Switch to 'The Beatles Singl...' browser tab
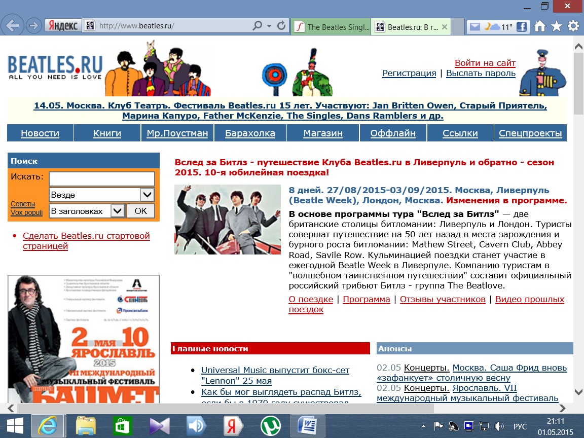 (332, 27)
